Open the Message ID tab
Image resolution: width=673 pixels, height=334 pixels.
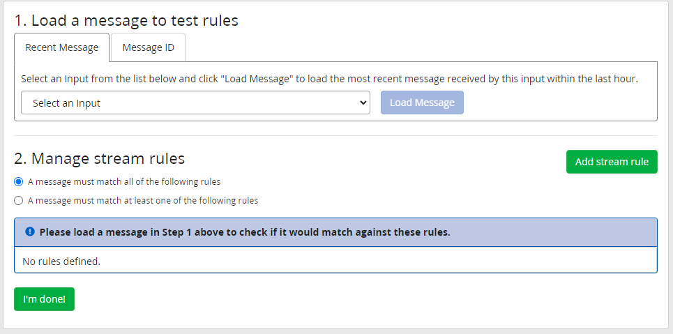coord(148,47)
